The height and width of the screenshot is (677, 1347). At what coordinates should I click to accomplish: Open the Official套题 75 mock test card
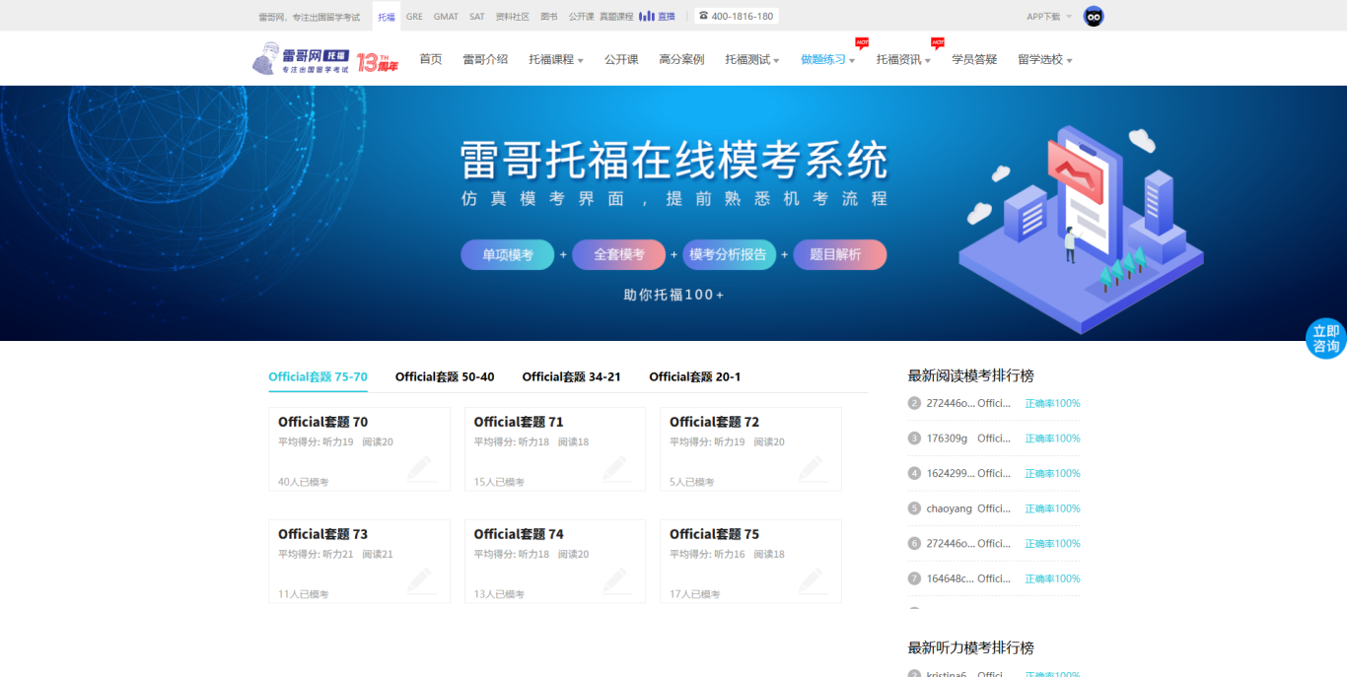click(749, 560)
